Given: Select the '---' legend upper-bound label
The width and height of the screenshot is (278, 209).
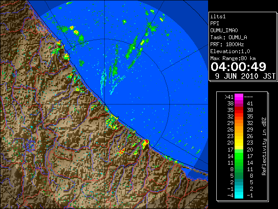Looking at the screenshot, I should tap(248, 97).
